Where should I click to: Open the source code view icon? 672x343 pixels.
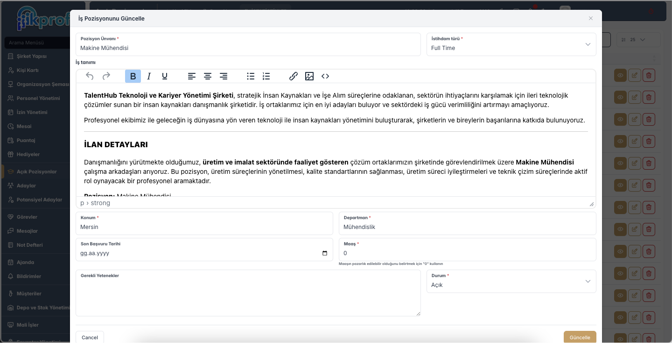tap(325, 76)
